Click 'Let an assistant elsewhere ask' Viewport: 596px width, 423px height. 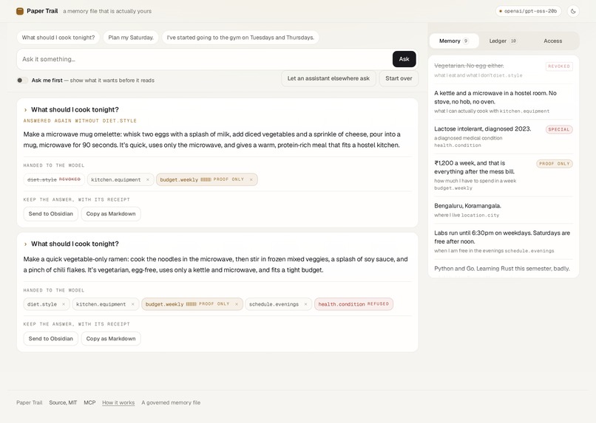[x=328, y=78]
